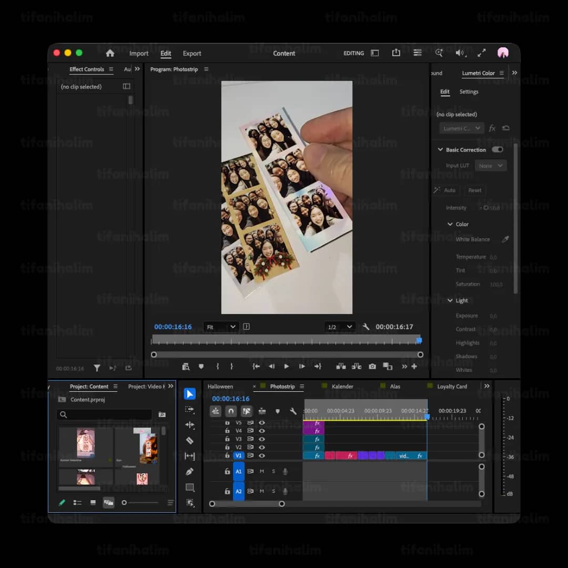The image size is (568, 568).
Task: Switch Project panel to list view
Action: (77, 502)
